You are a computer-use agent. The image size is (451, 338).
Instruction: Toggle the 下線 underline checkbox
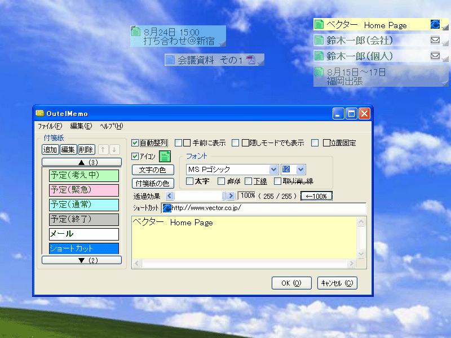[x=248, y=181]
